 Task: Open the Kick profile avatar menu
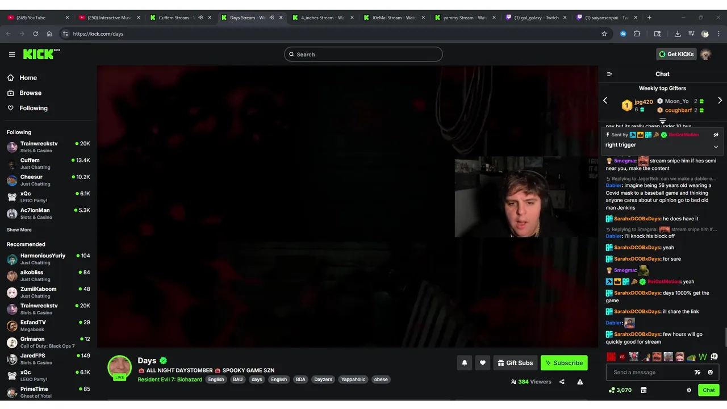(x=705, y=55)
